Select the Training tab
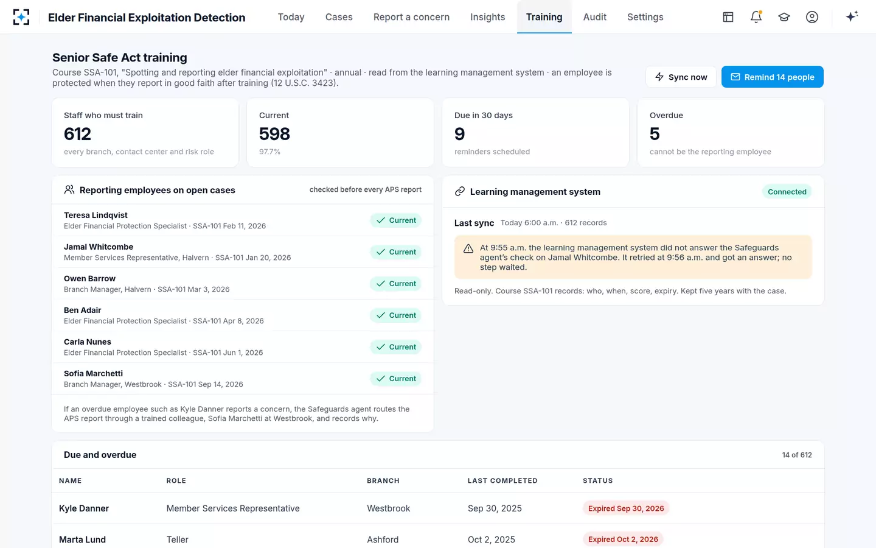Viewport: 876px width, 548px height. tap(544, 17)
